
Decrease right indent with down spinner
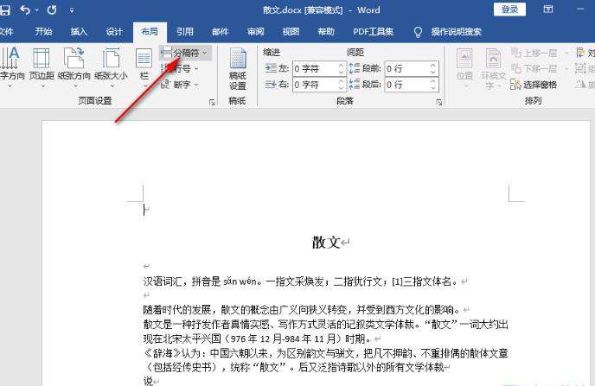(341, 87)
